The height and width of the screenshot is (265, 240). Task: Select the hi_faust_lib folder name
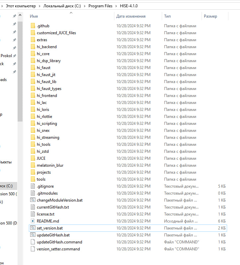46,82
